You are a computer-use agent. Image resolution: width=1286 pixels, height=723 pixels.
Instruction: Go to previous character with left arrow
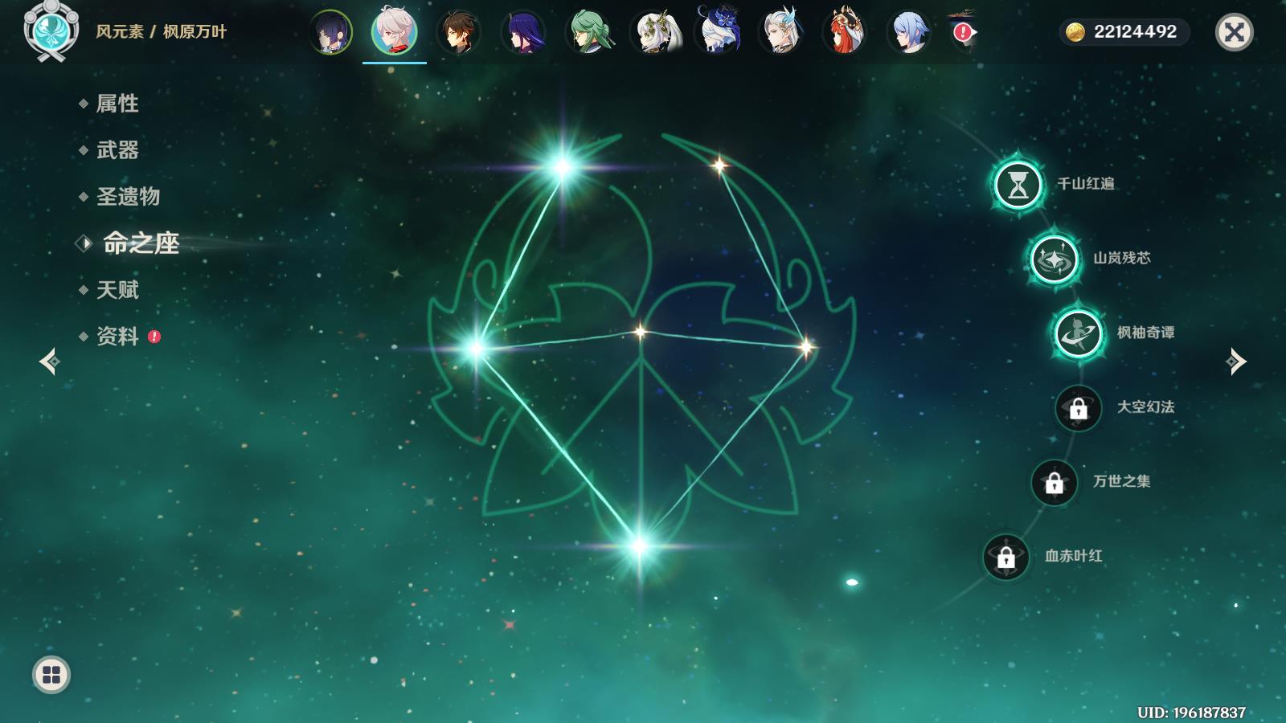tap(49, 361)
